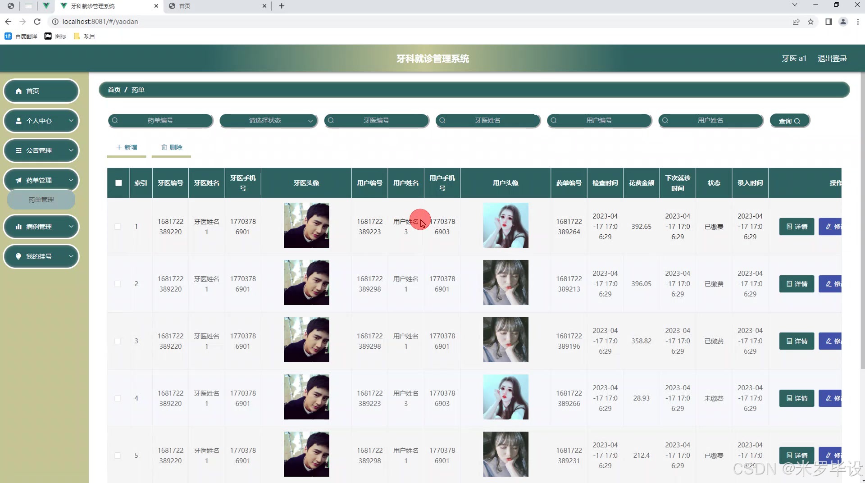Open the 请选择状态 status dropdown
The height and width of the screenshot is (483, 865).
[x=269, y=120]
